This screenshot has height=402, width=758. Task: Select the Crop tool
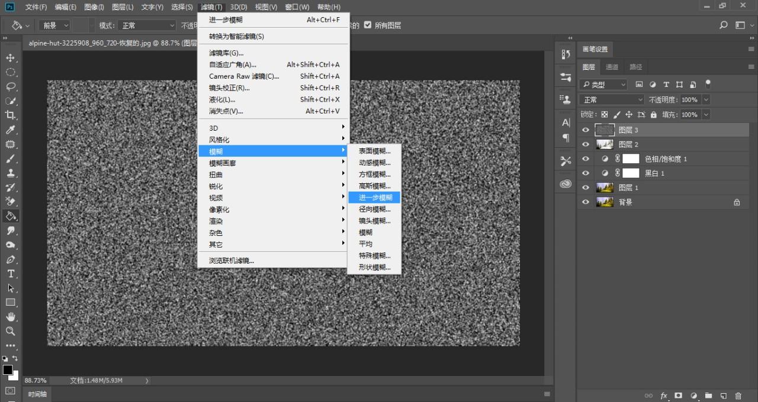(11, 115)
